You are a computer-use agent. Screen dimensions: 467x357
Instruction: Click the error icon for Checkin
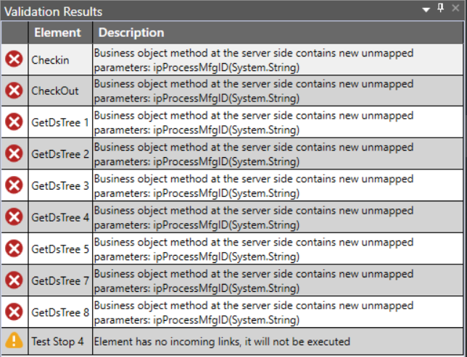pyautogui.click(x=14, y=60)
